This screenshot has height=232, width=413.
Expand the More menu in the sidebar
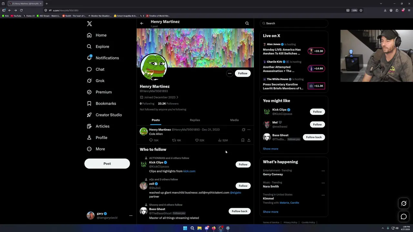(x=96, y=149)
